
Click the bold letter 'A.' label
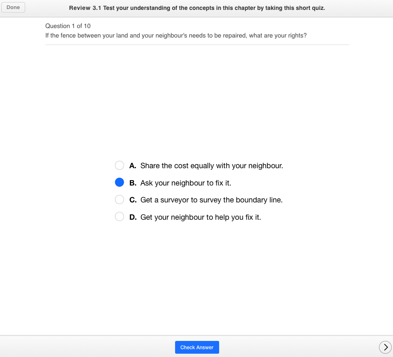pyautogui.click(x=133, y=166)
